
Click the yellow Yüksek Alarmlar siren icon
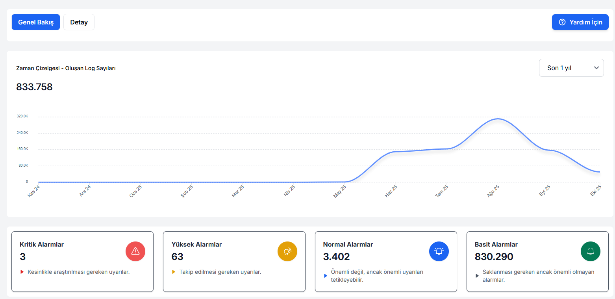pos(287,251)
